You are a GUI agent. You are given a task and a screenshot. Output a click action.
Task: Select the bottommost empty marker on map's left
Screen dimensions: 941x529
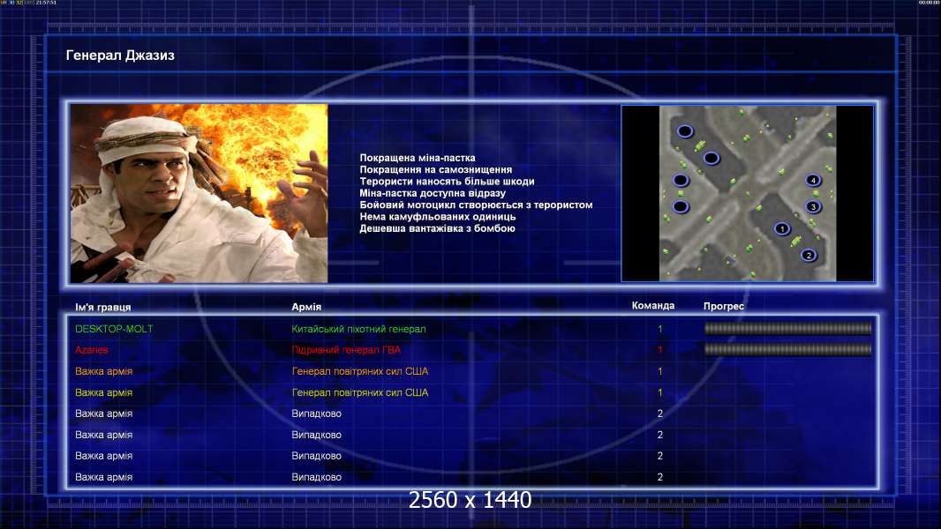pos(681,207)
